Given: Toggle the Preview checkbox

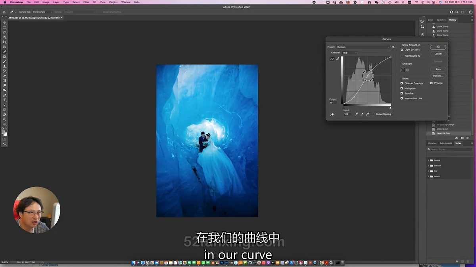Looking at the screenshot, I should click(432, 83).
